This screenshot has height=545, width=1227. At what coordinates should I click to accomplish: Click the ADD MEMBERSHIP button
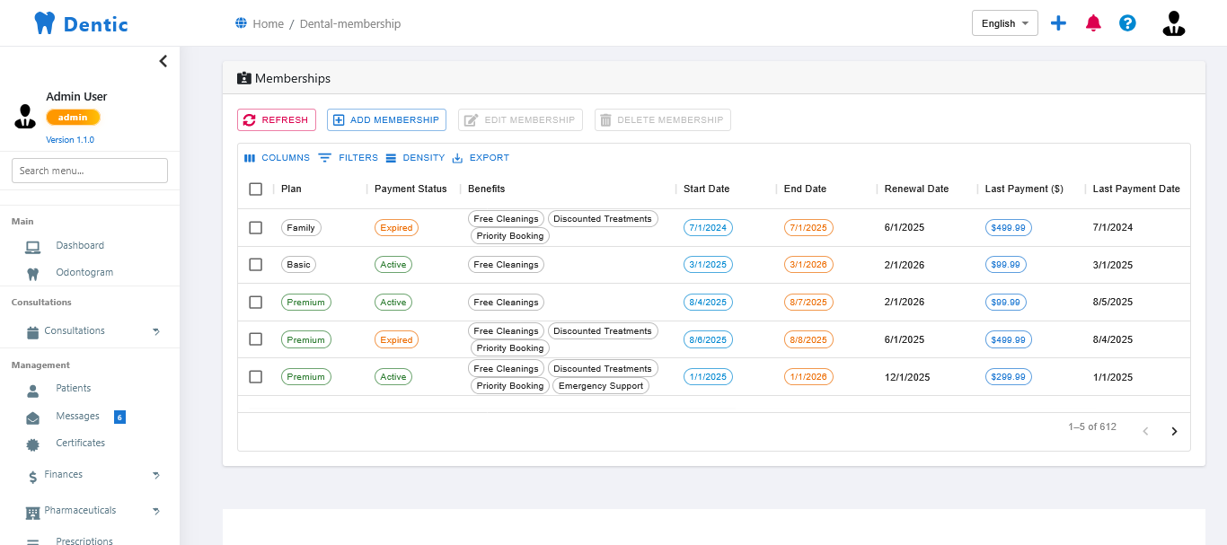(386, 119)
